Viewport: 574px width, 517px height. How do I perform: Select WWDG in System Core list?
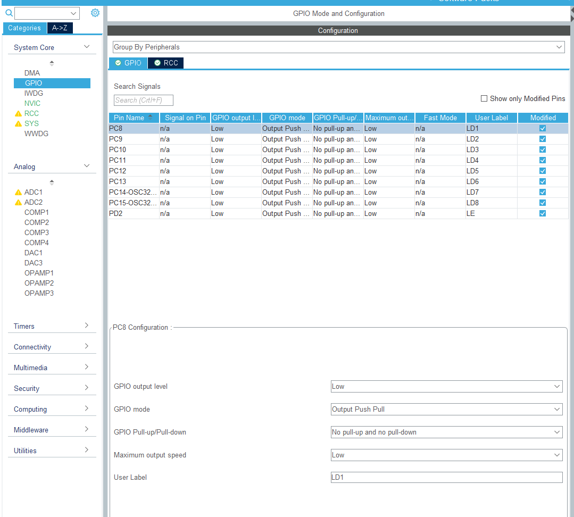coord(36,134)
